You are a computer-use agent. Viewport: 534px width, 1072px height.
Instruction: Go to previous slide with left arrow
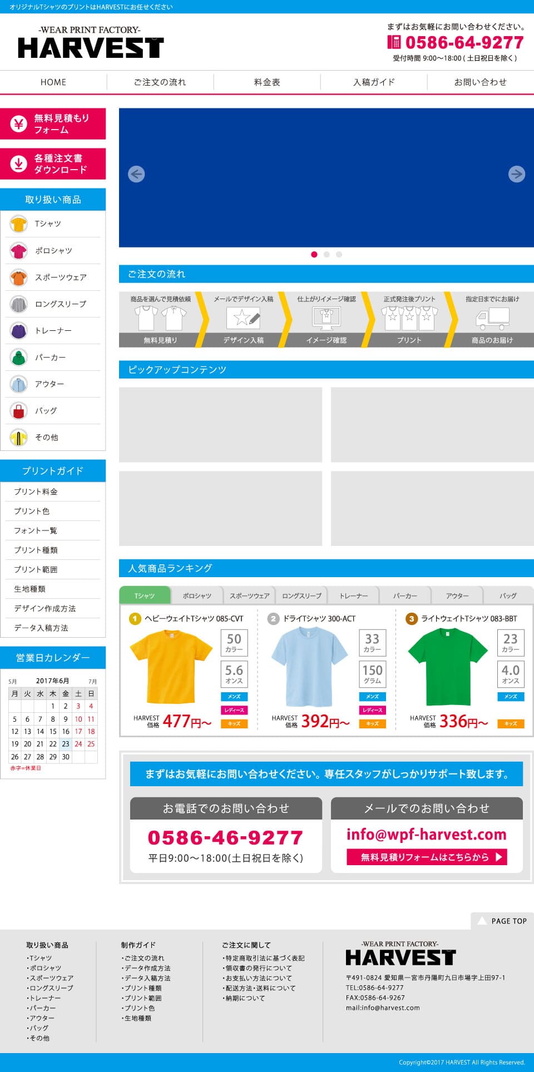coord(136,174)
